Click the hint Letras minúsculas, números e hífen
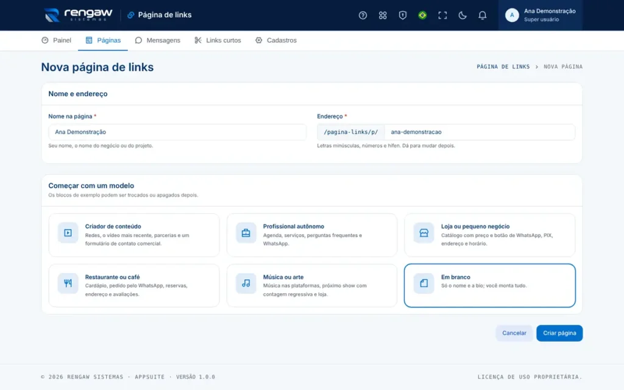This screenshot has height=390, width=624. [386, 146]
